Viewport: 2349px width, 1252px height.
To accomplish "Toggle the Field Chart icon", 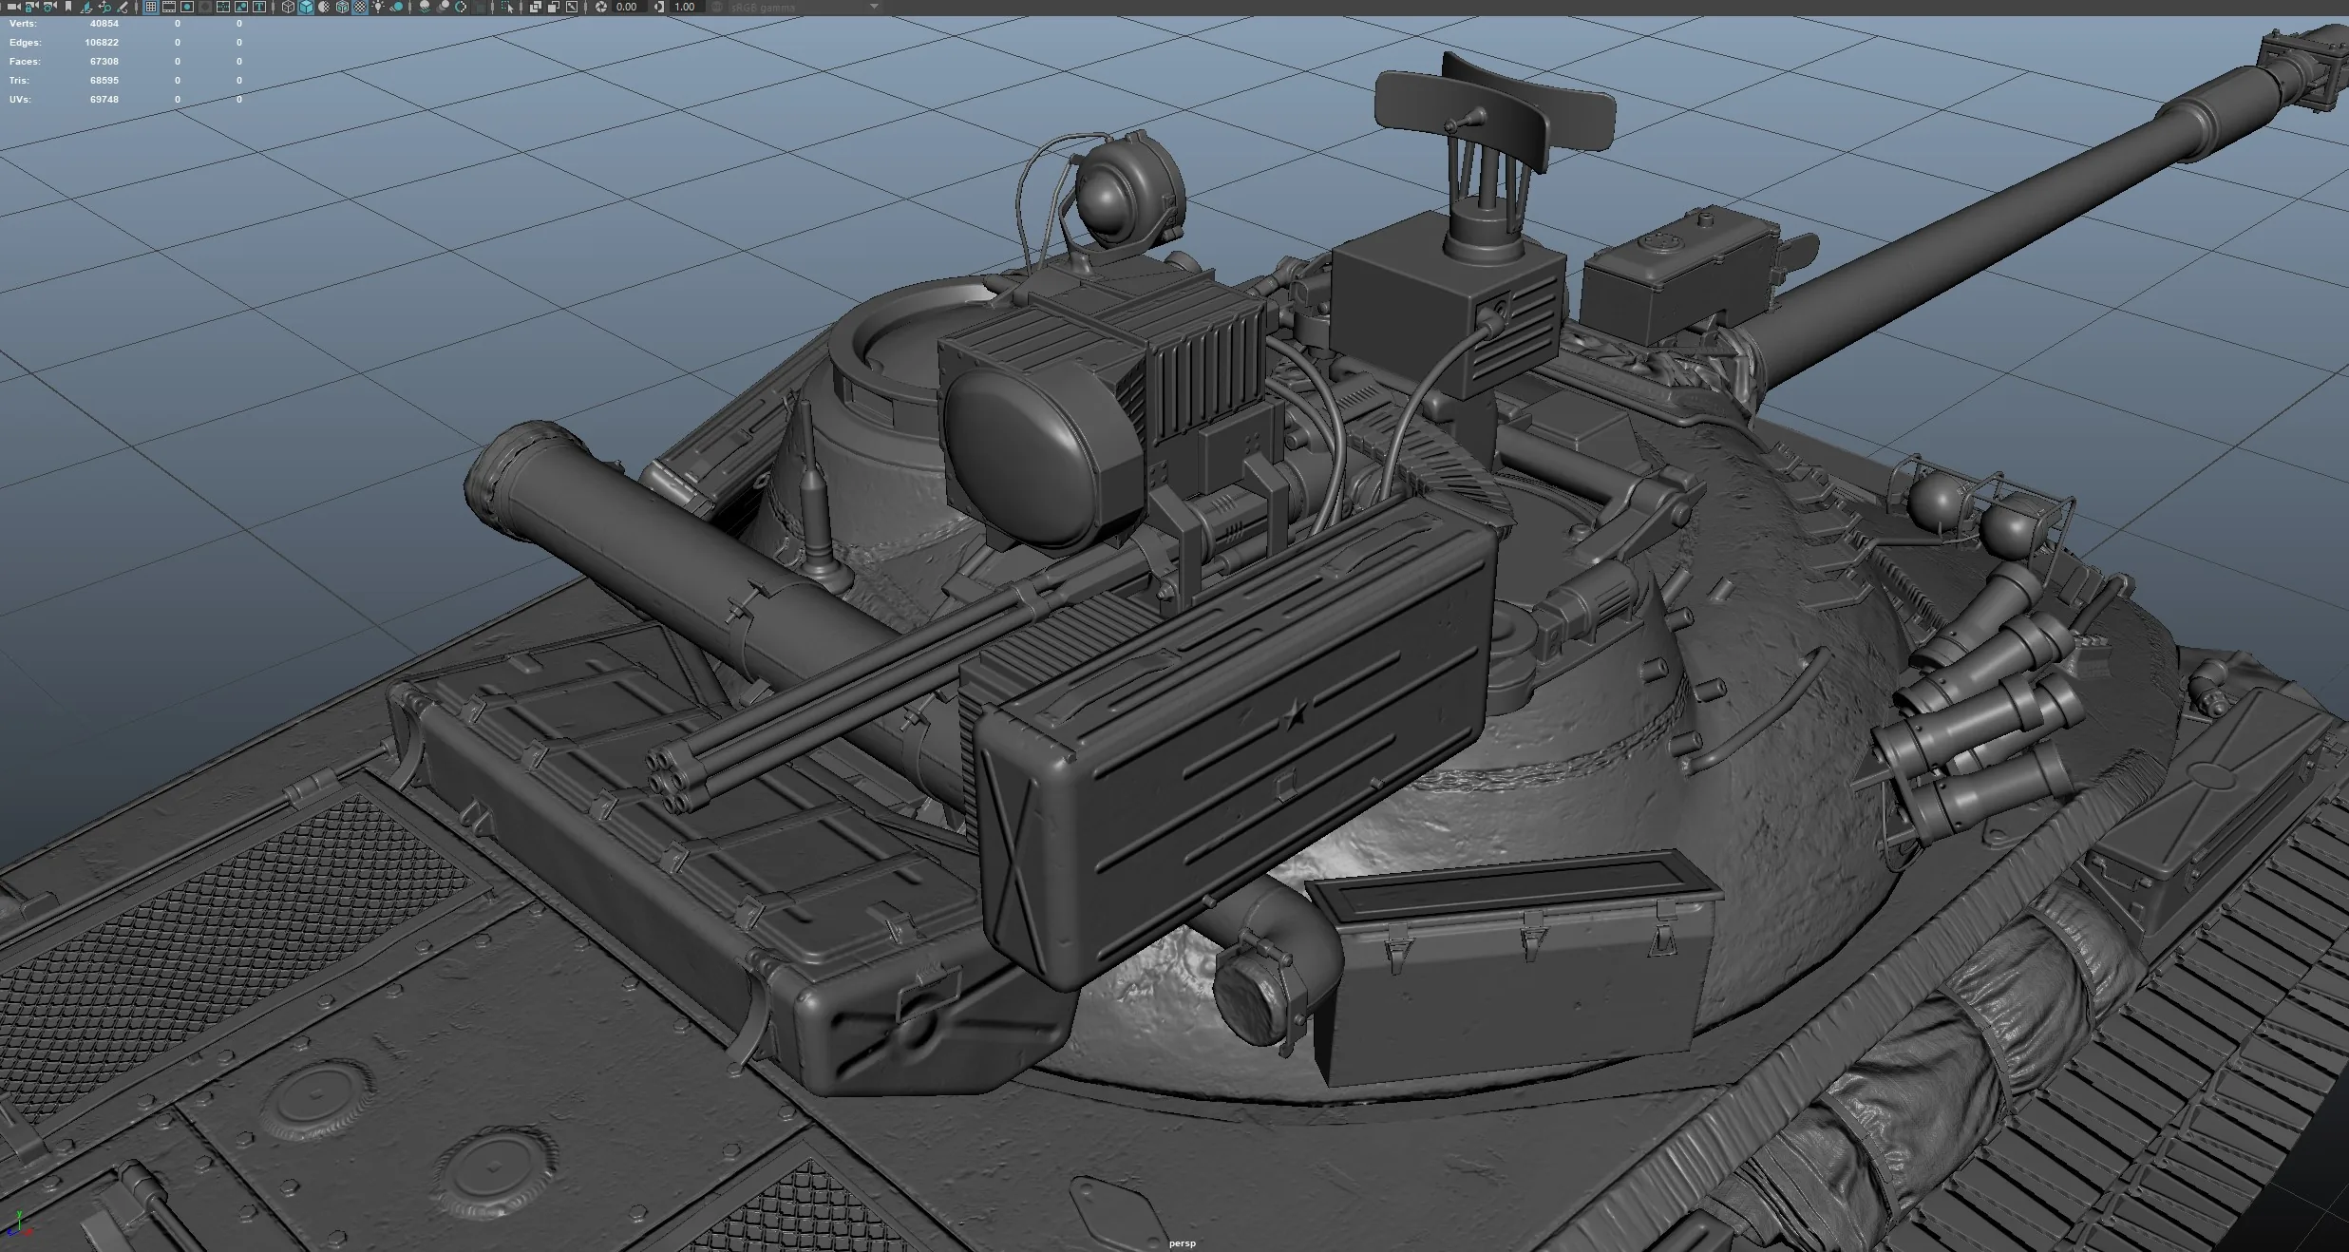I will click(x=223, y=7).
